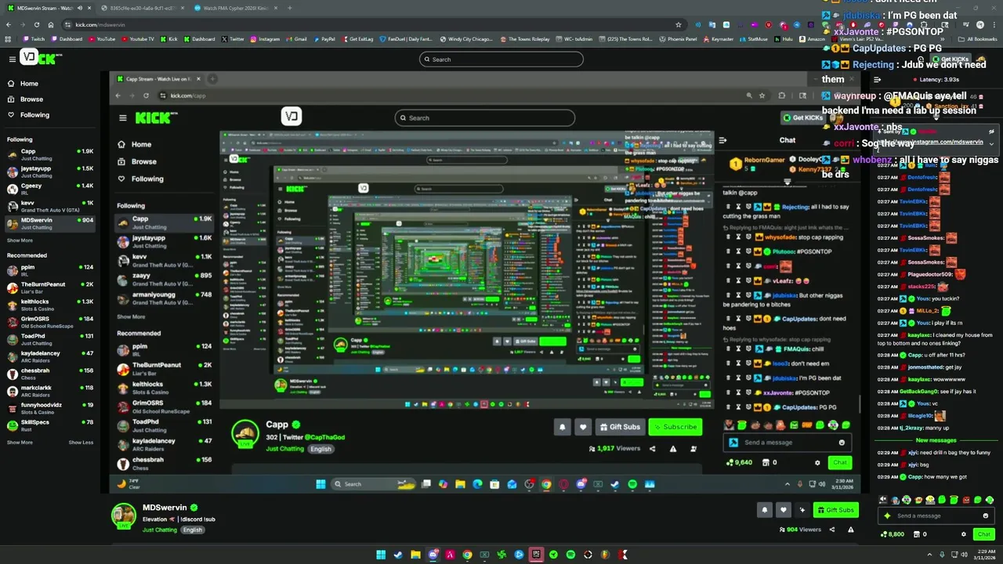1003x564 pixels.
Task: Expand Show More under outer Recommended list
Action: pos(20,443)
